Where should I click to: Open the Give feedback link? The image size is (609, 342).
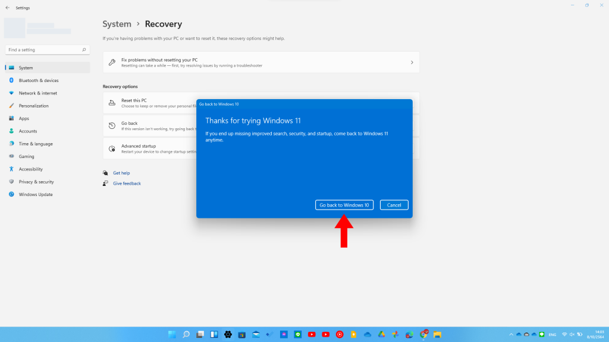127,183
